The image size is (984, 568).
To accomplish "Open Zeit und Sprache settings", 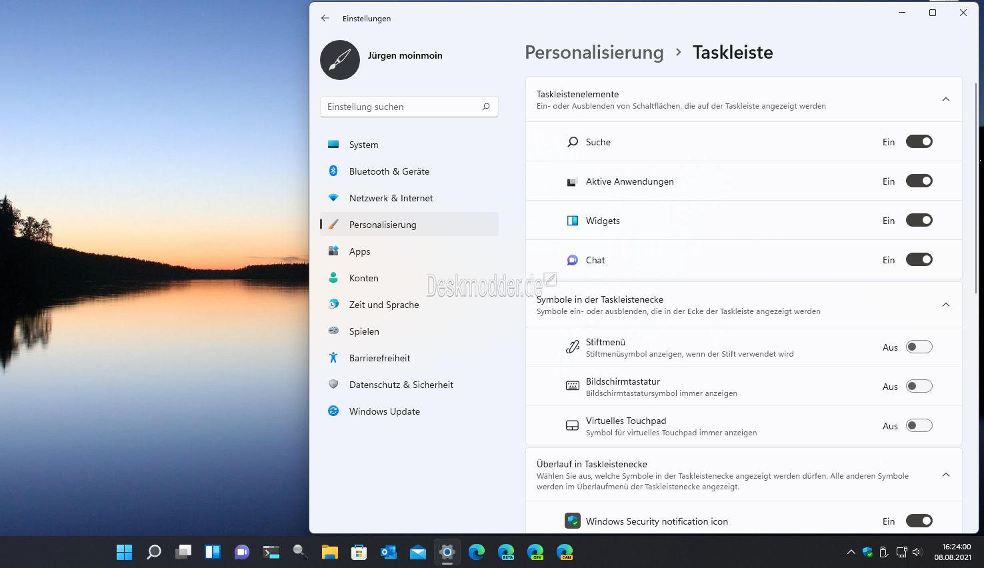I will [x=409, y=304].
